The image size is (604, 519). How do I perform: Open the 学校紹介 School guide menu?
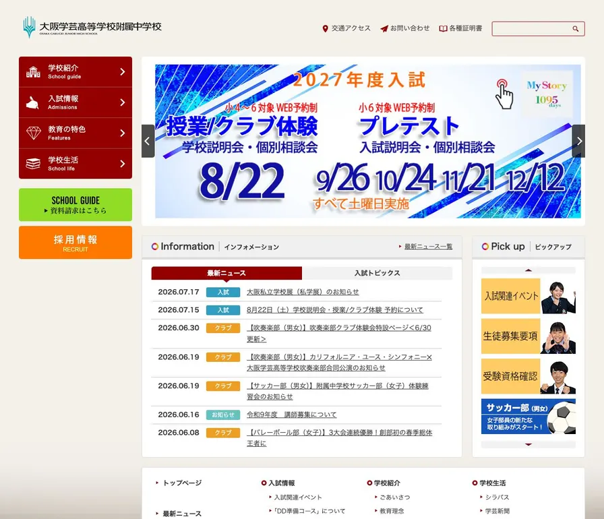(75, 72)
